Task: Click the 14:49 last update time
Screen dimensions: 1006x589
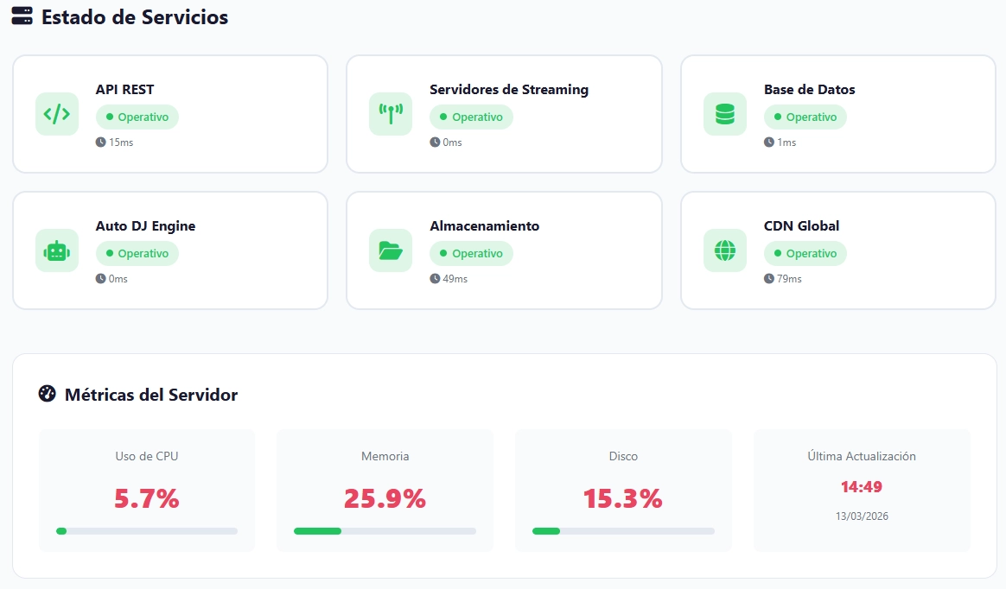Action: click(861, 487)
